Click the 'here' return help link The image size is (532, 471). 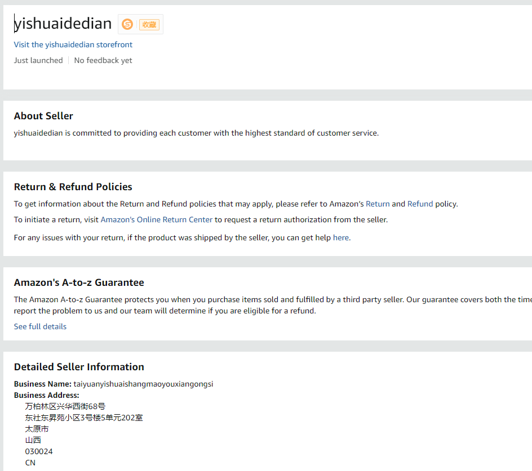(340, 237)
